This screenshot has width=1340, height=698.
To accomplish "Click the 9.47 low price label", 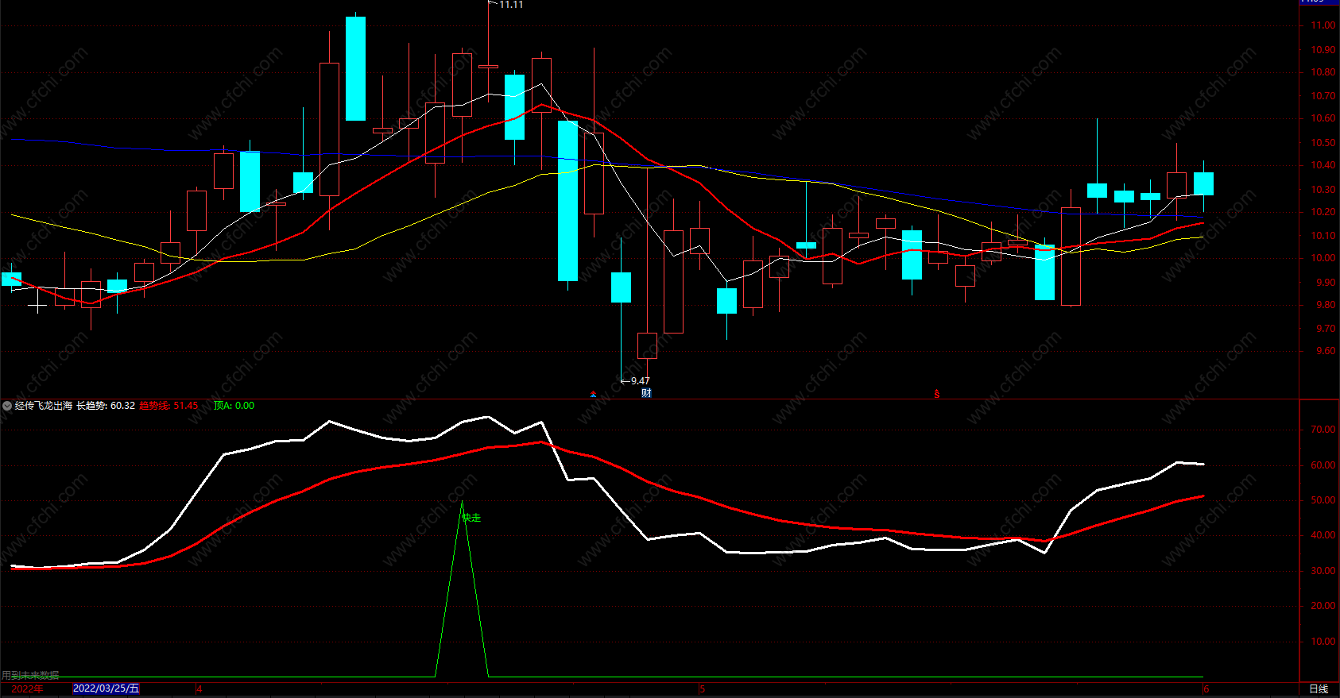I will [x=640, y=381].
